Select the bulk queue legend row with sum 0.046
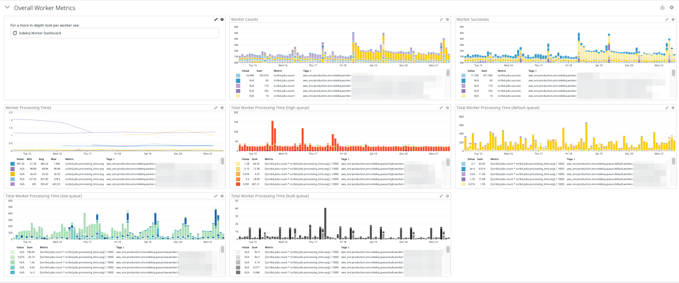679x283 pixels. click(x=340, y=272)
